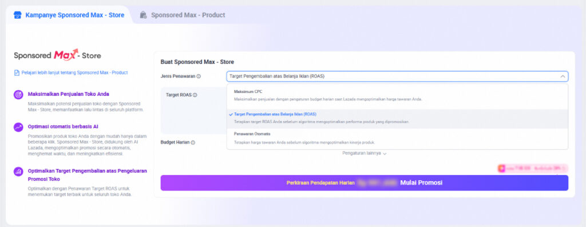
Task: Click the heading Optimasi otomatis berbasis AI
Action: (63, 127)
